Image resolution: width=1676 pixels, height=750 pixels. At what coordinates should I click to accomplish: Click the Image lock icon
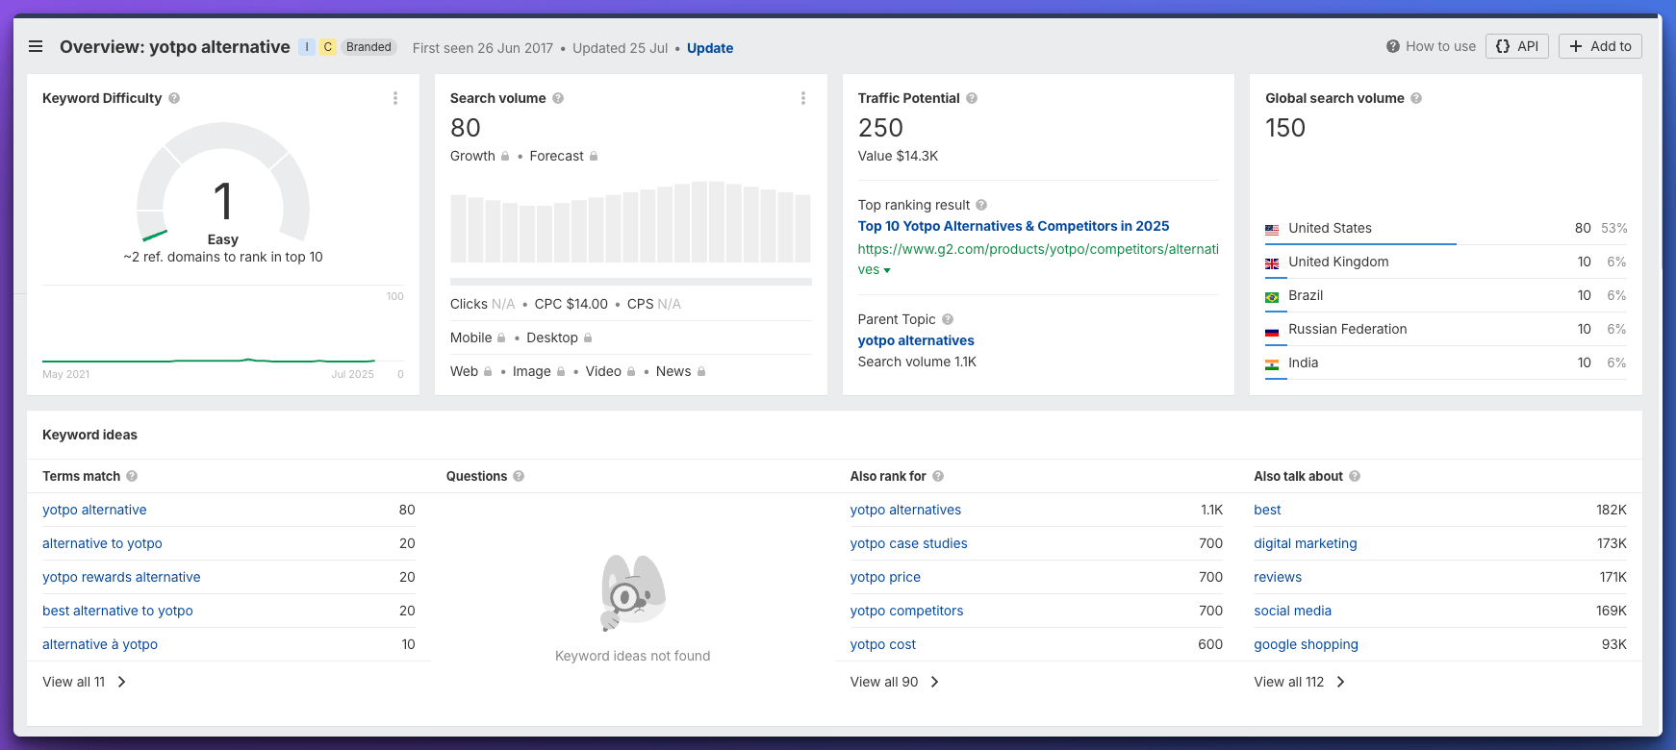pos(561,371)
